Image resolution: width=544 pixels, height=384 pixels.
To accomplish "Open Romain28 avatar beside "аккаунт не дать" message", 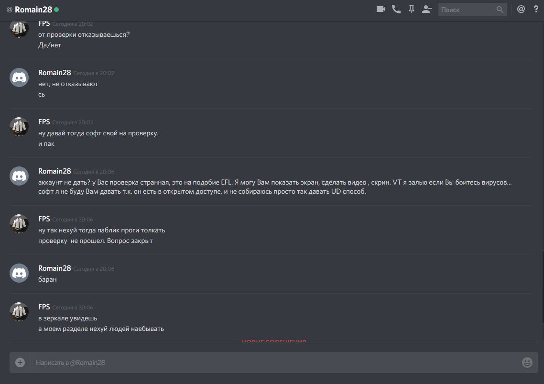I will point(19,176).
